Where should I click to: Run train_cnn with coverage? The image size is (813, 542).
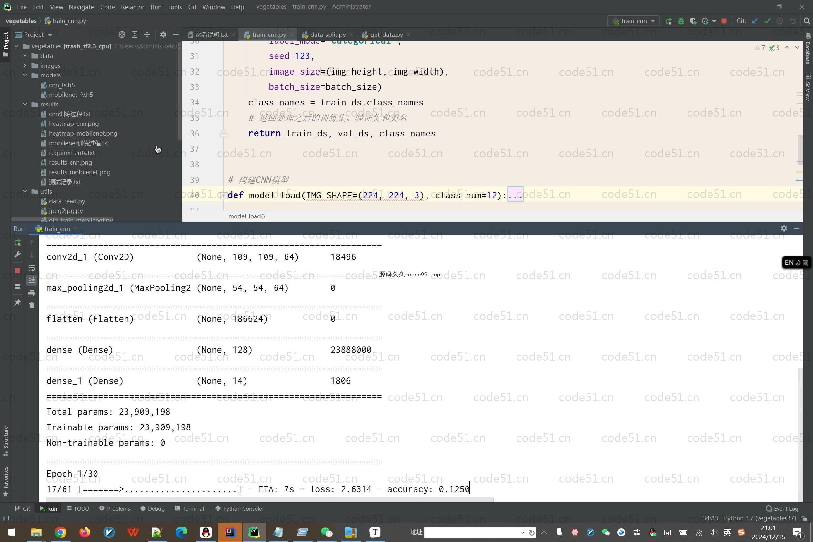click(x=693, y=21)
